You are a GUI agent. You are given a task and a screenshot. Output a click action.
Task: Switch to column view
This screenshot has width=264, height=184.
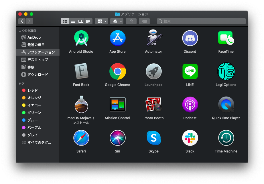point(80,21)
